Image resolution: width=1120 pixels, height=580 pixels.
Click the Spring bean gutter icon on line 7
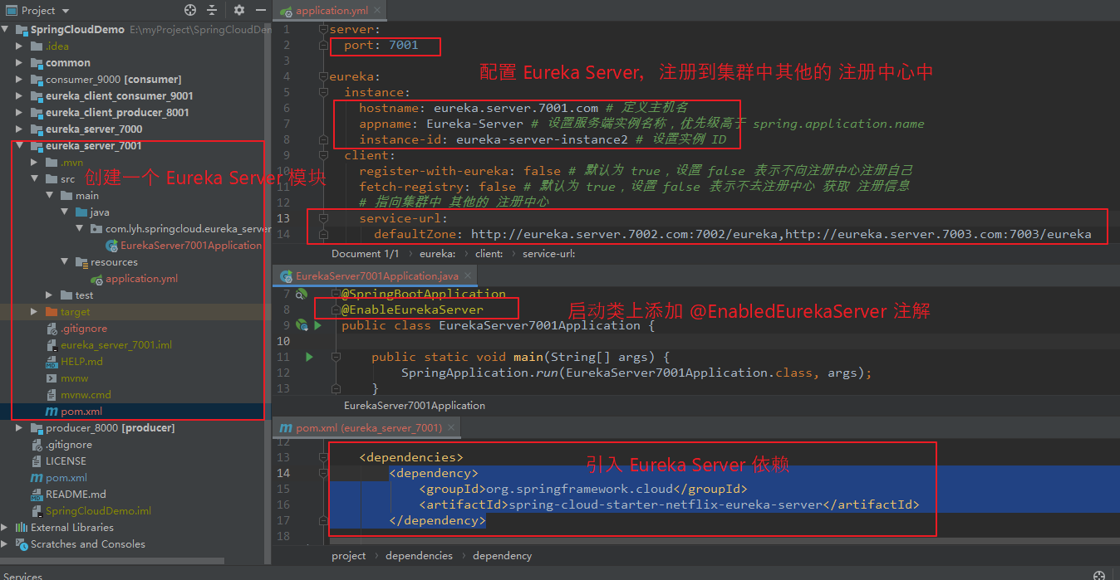(x=302, y=294)
